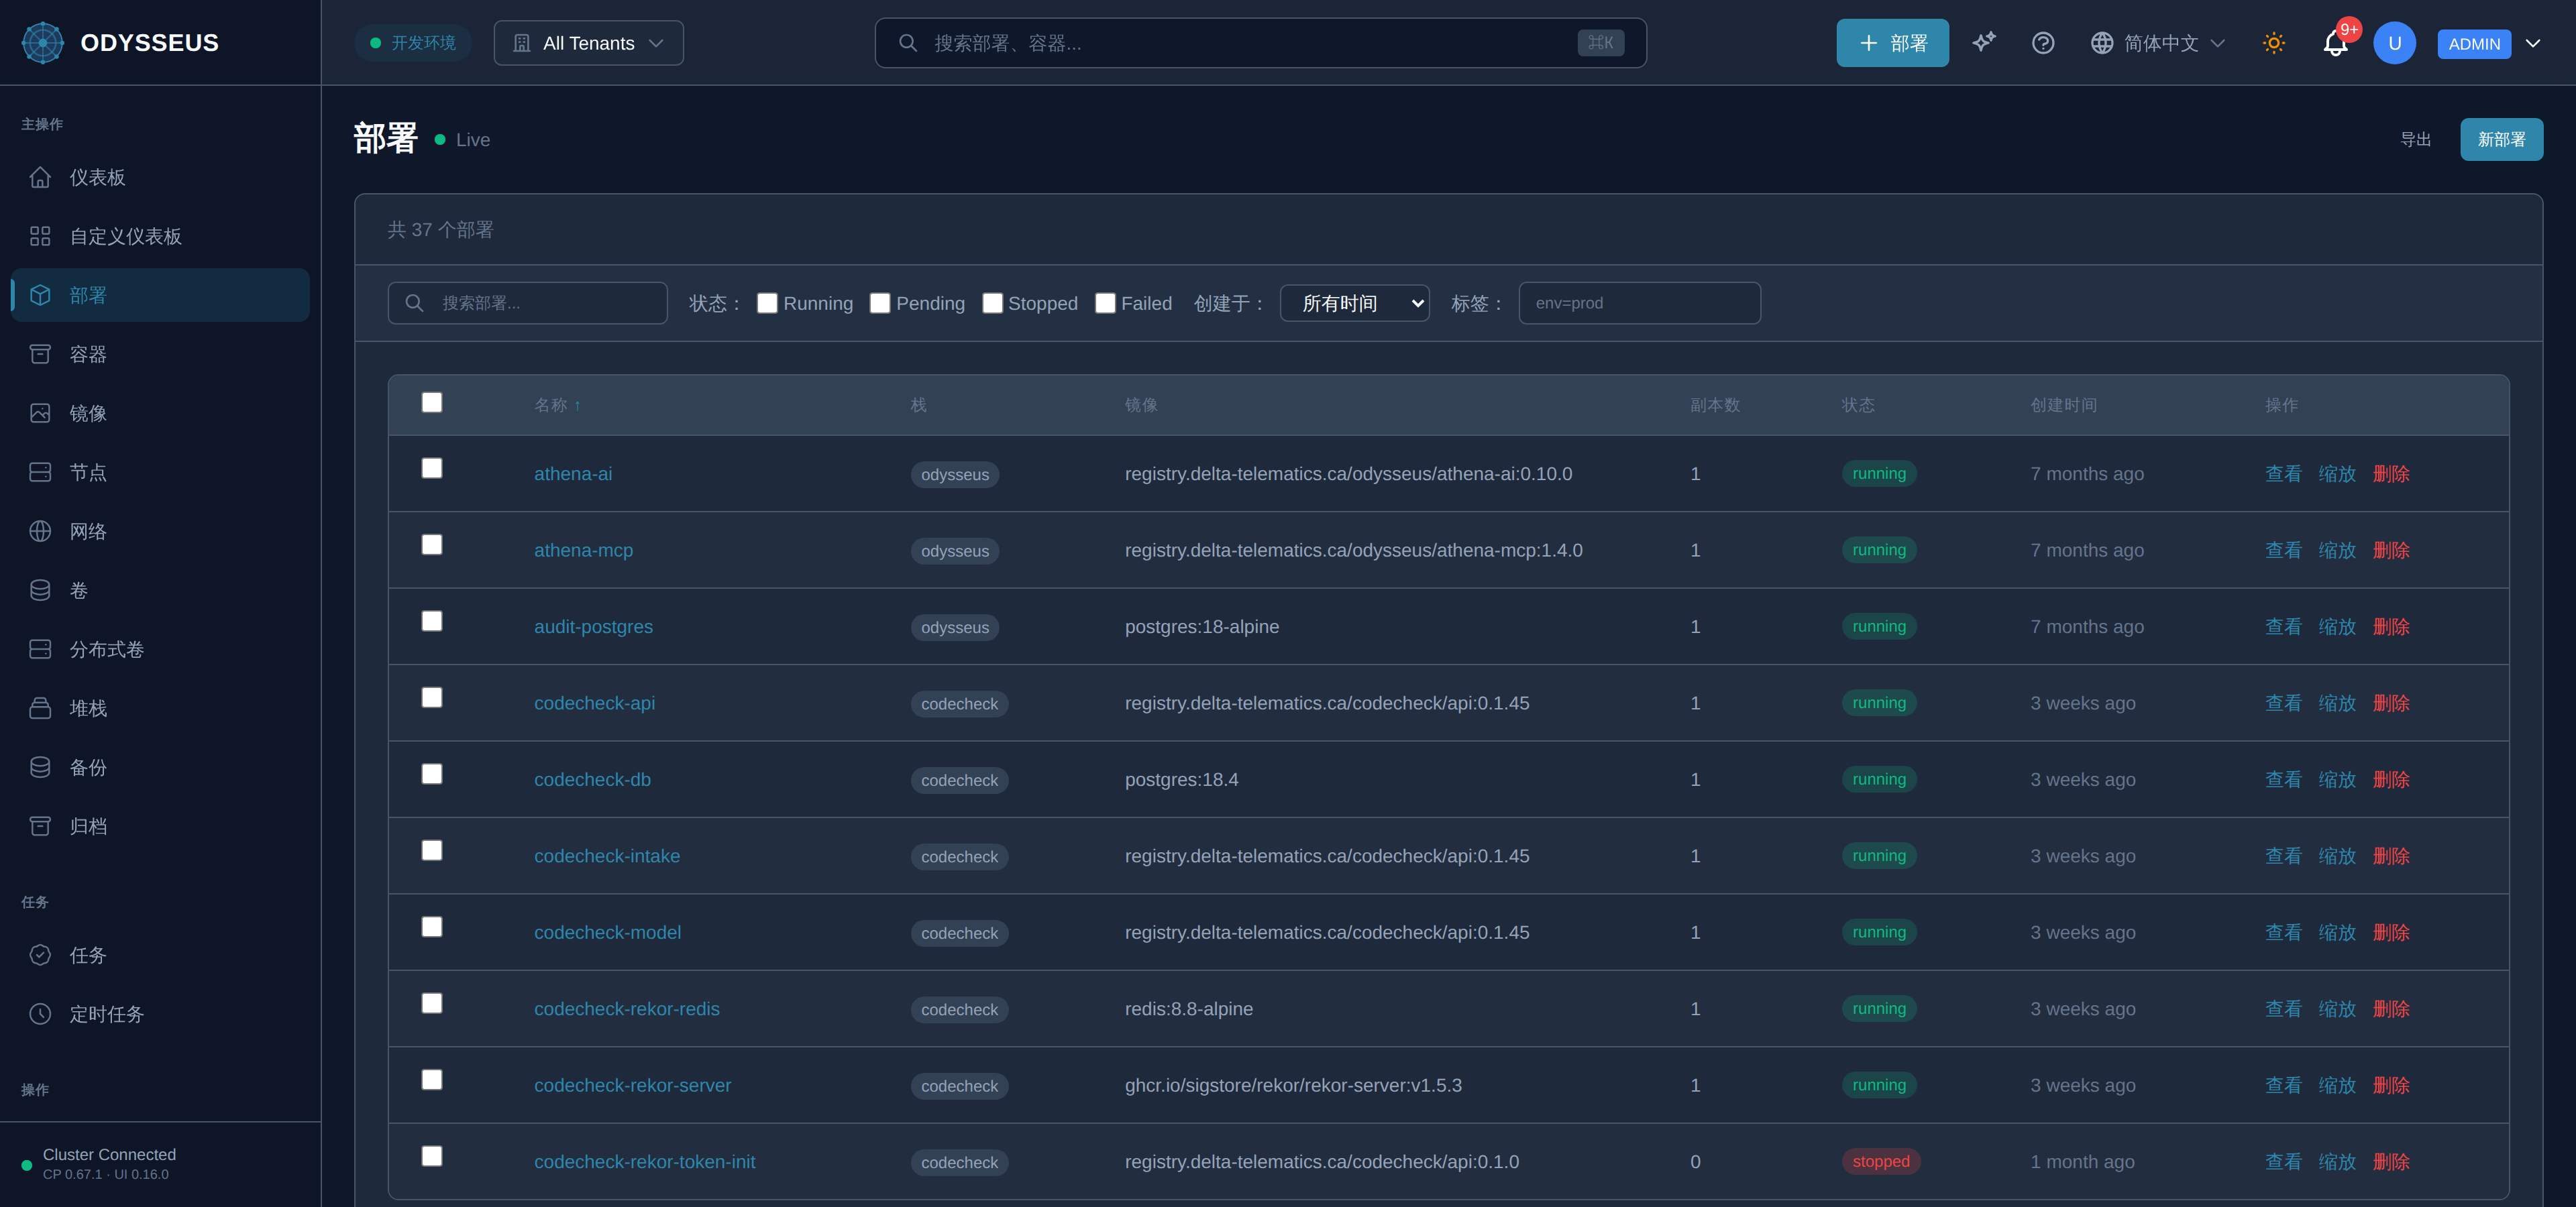This screenshot has width=2576, height=1207.
Task: Delete the codecheck-rekor-token-init deployment
Action: 2391,1161
